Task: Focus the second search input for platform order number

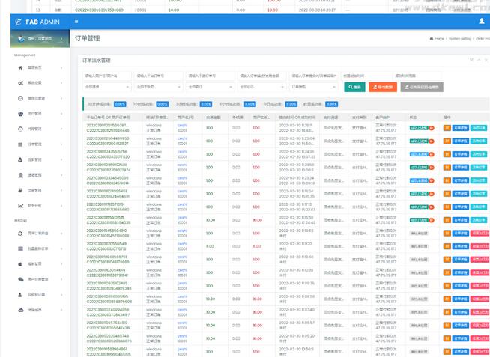Action: (x=158, y=76)
